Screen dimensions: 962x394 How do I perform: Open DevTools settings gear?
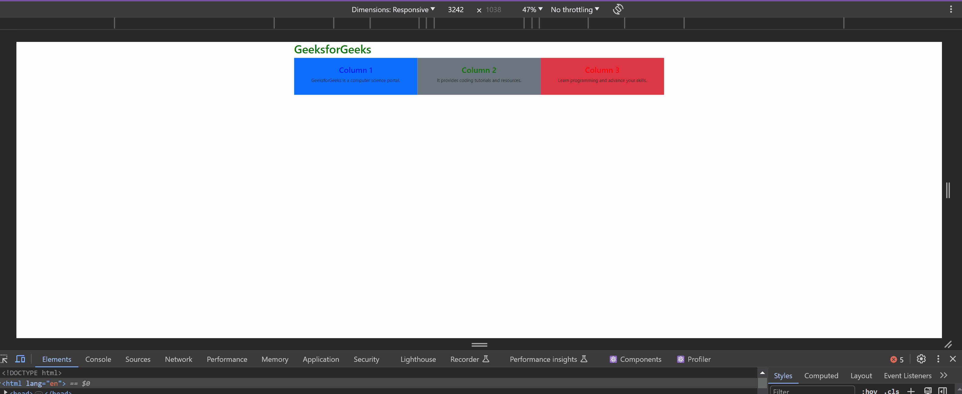point(921,359)
